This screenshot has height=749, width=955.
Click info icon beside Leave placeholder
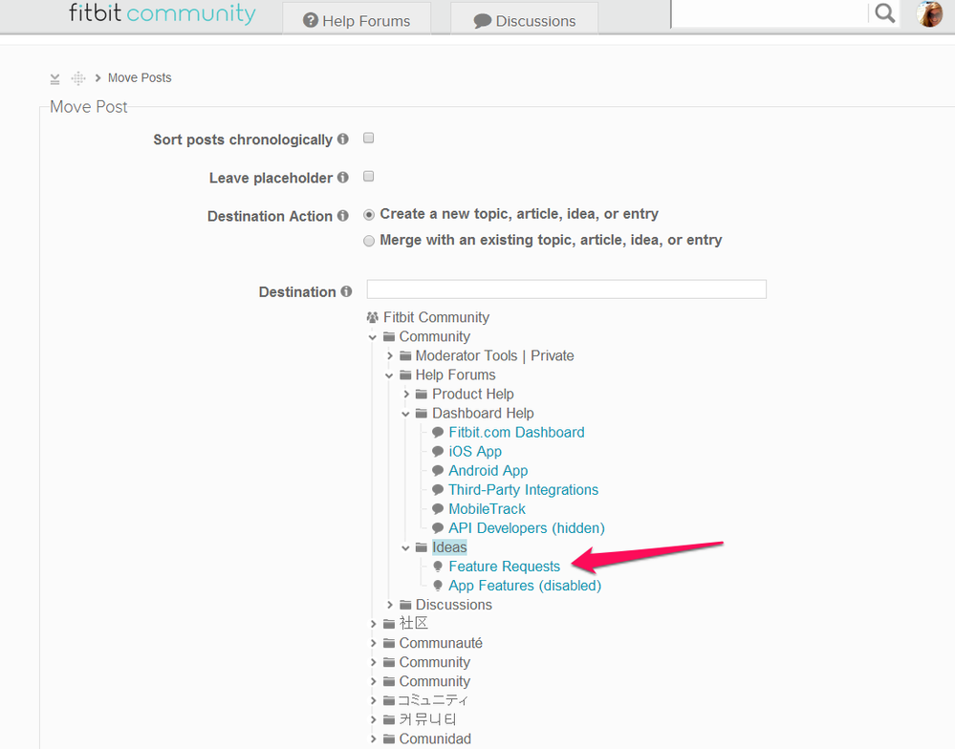343,178
